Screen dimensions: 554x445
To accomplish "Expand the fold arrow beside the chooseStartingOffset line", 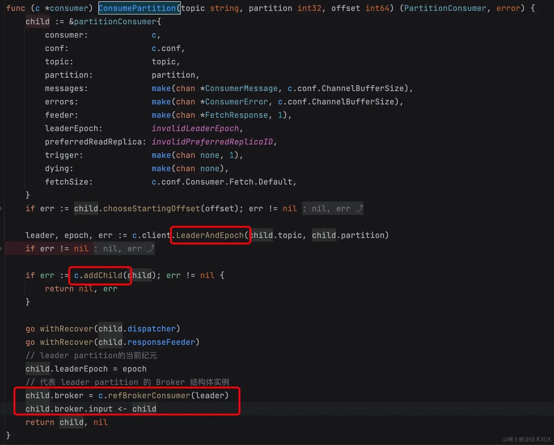I will (x=1, y=209).
